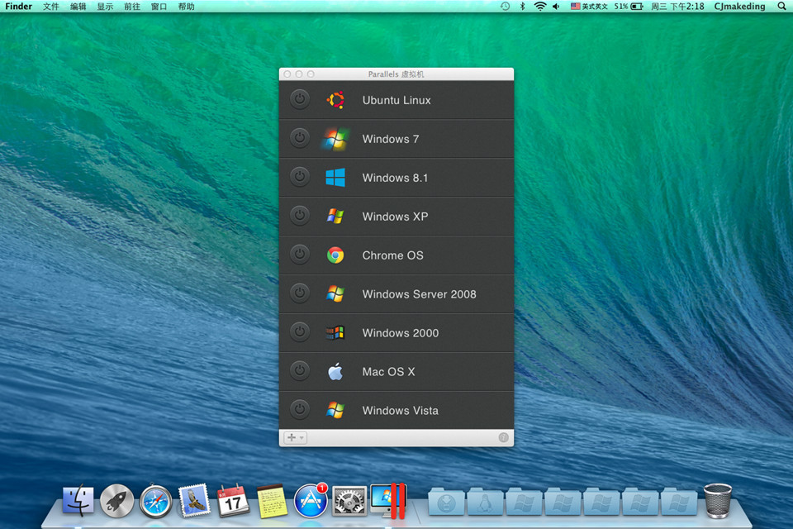This screenshot has width=793, height=529.
Task: Click the info button in Parallels window
Action: 503,438
